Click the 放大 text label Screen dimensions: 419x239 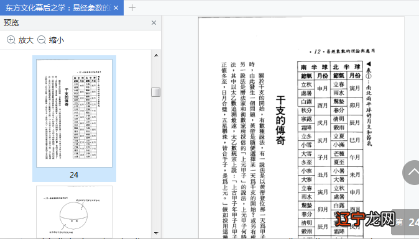point(26,40)
